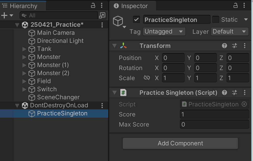Open the Hierarchy panel three-dot menu
This screenshot has width=253, height=161.
[101, 5]
